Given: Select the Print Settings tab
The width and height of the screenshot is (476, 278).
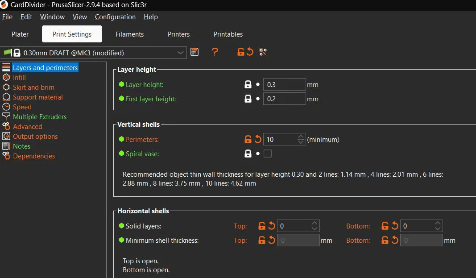Looking at the screenshot, I should click(x=72, y=34).
